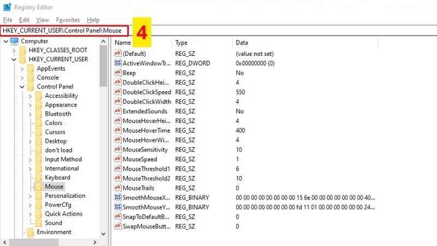Image resolution: width=437 pixels, height=246 pixels.
Task: Open the Favorites menu
Action: point(68,20)
